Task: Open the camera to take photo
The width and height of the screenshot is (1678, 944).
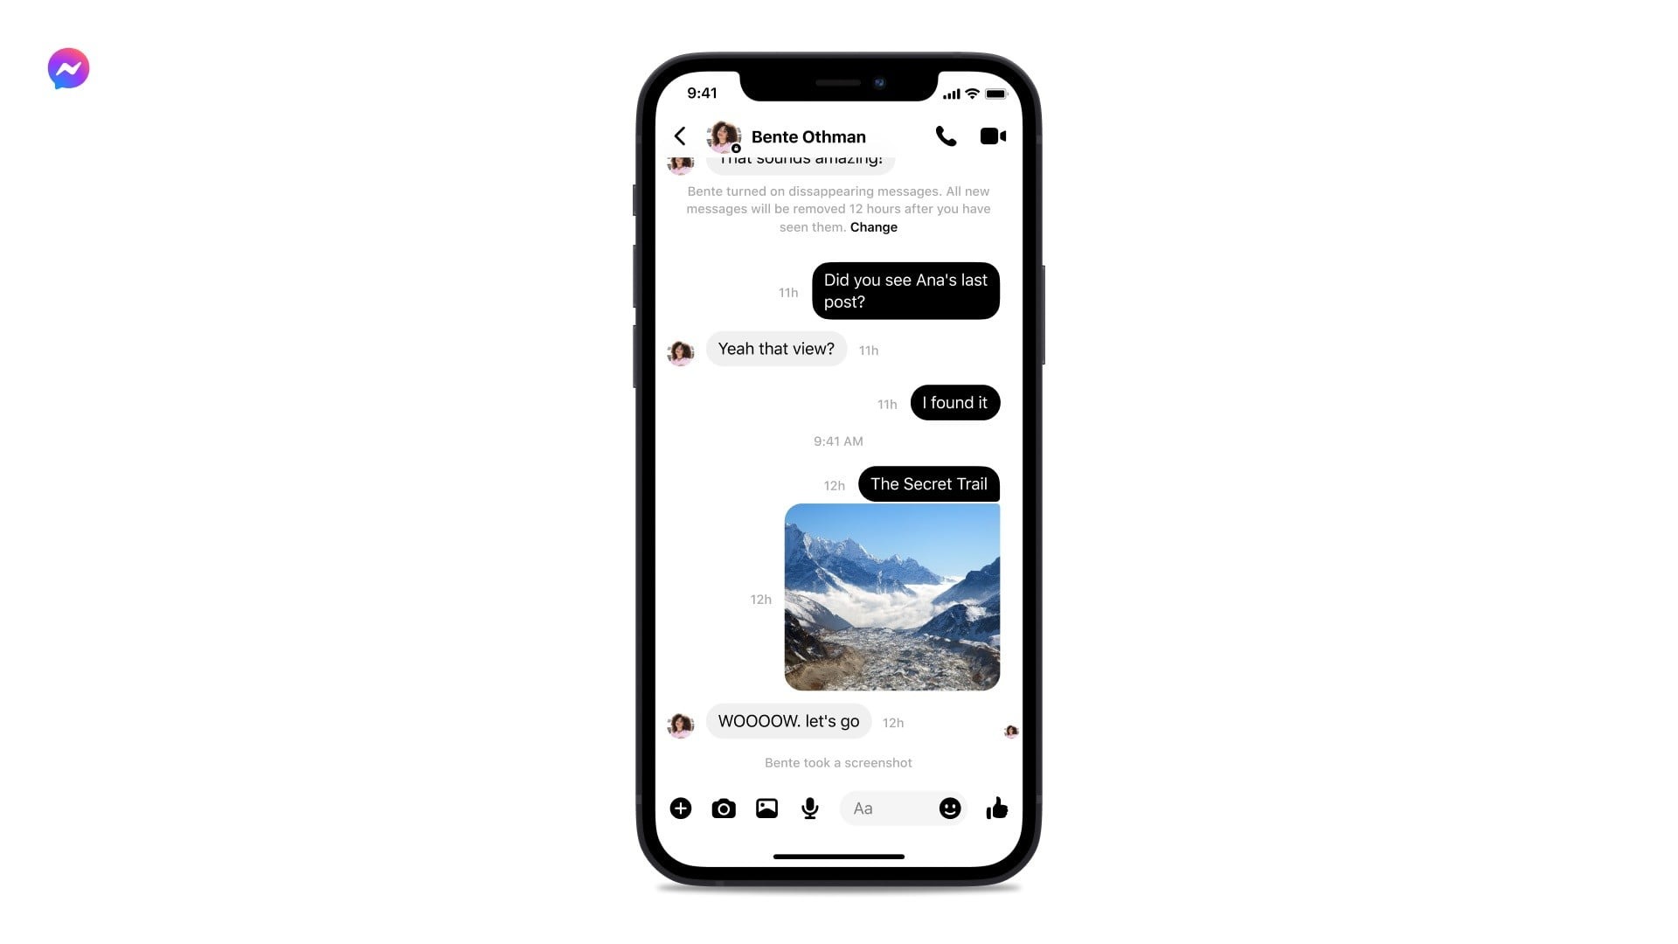Action: (724, 808)
